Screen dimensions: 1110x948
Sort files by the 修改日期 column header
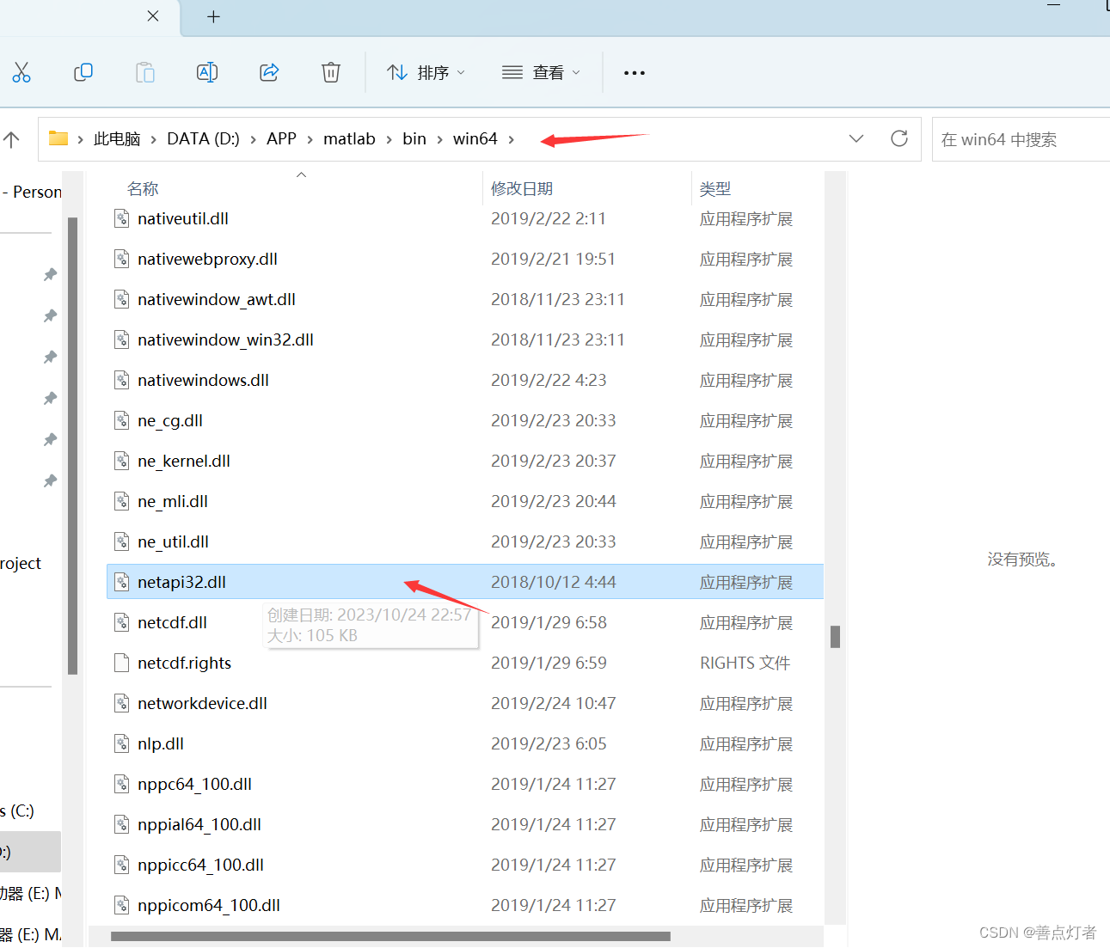(x=522, y=188)
